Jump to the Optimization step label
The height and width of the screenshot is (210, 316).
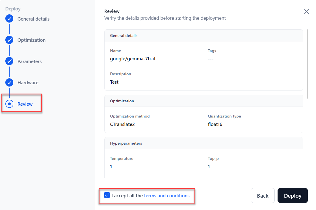(x=31, y=40)
